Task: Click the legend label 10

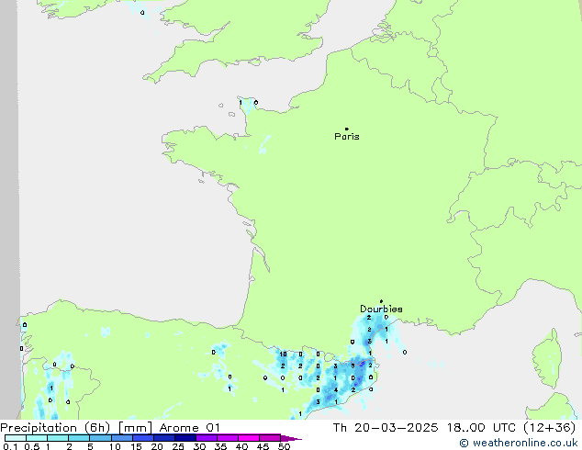Action: [115, 446]
